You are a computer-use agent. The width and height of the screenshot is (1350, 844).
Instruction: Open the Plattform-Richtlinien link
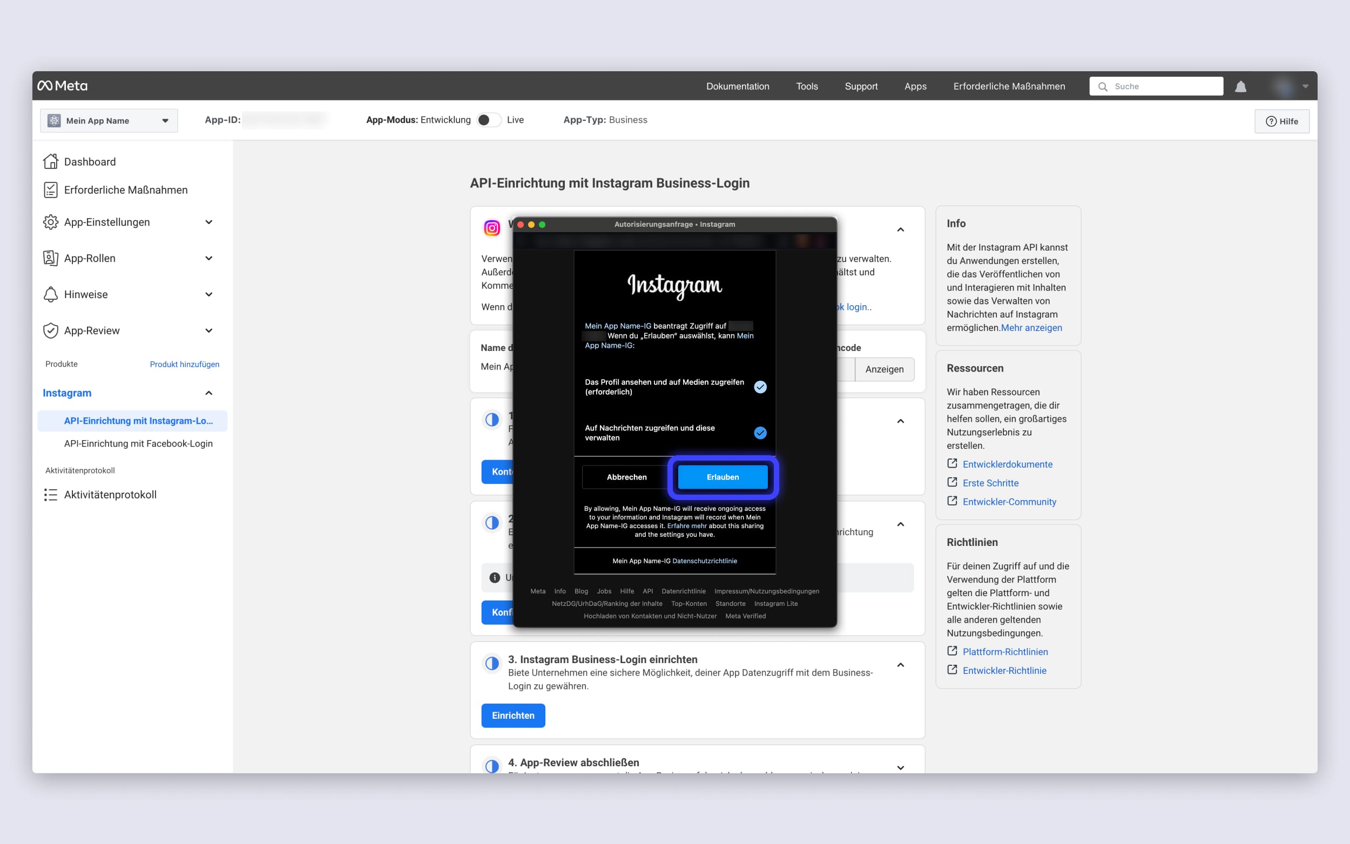pos(1005,651)
